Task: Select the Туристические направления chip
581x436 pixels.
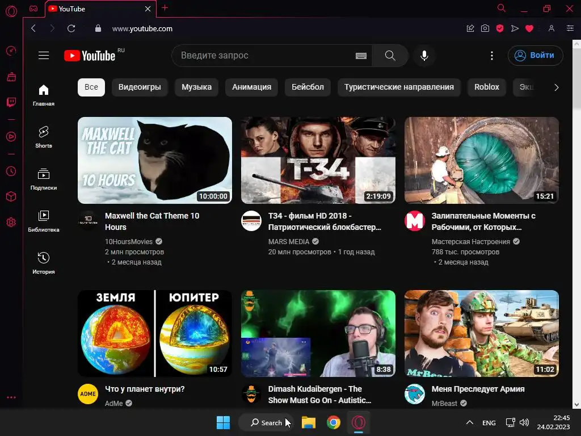Action: tap(399, 87)
